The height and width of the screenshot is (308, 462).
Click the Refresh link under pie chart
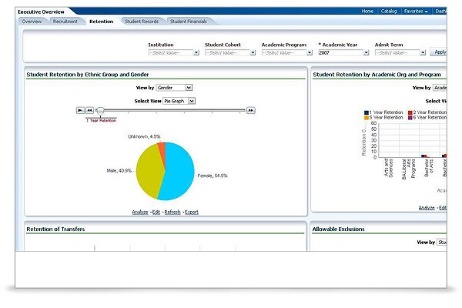[172, 213]
